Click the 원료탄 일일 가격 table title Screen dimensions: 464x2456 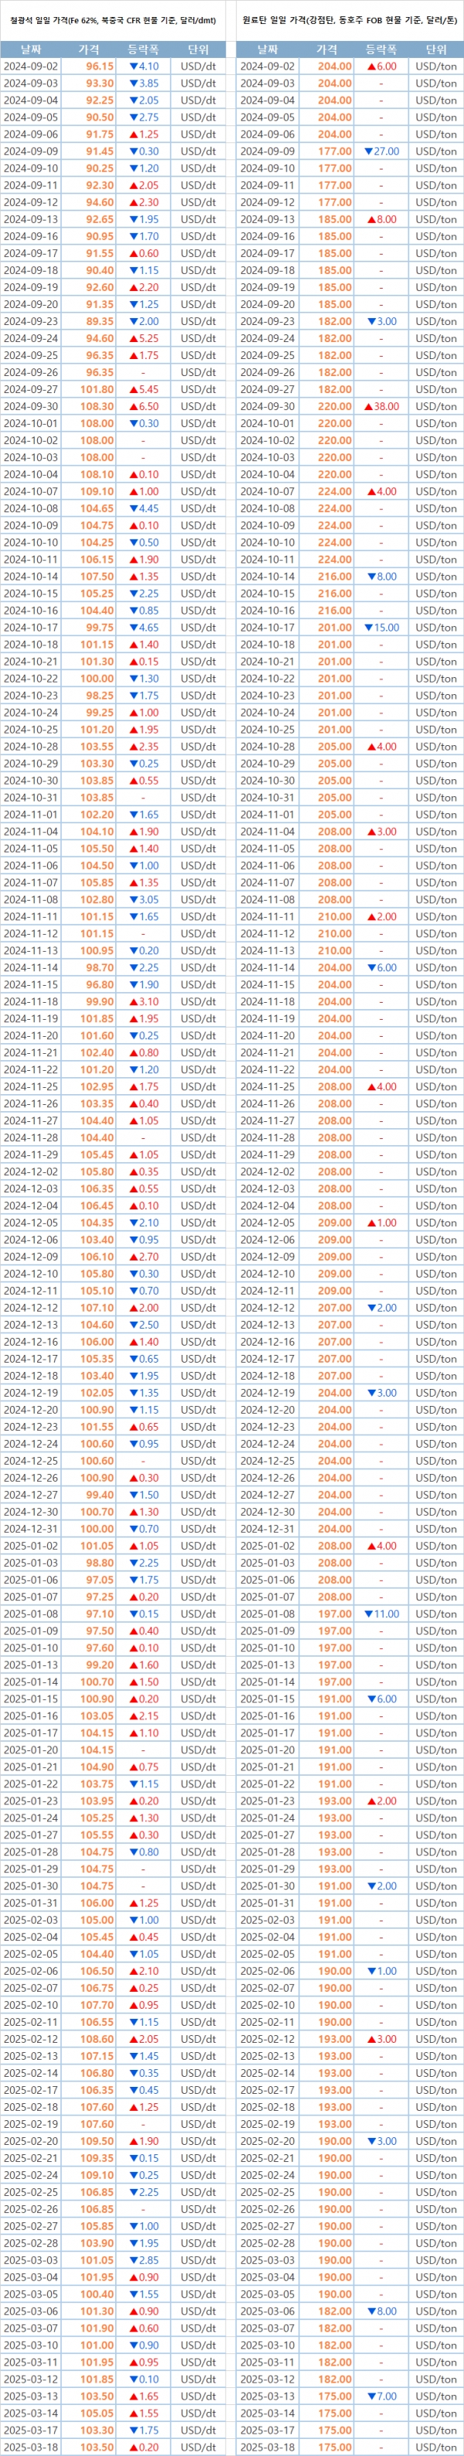pos(350,20)
